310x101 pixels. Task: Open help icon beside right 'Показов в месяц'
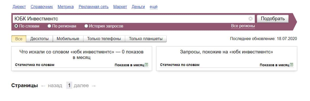pos(292,65)
